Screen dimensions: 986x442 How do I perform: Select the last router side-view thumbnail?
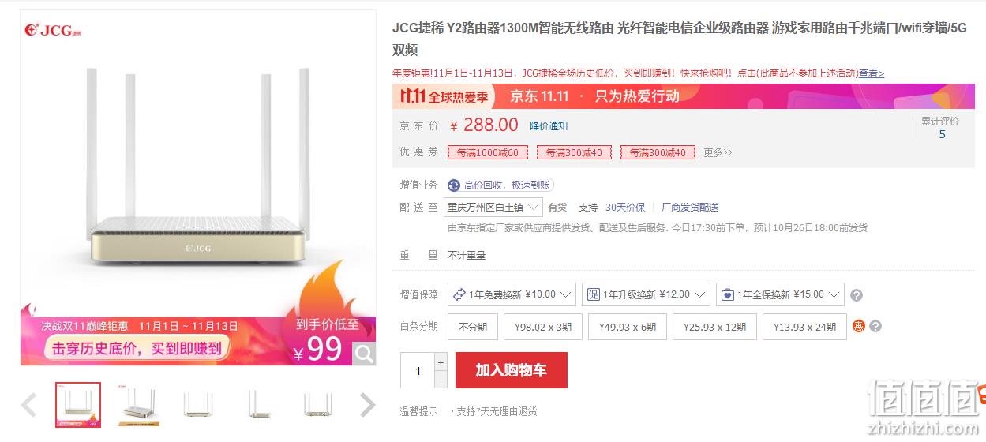coord(317,405)
